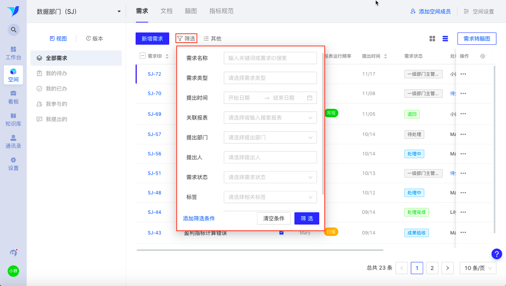
Task: Switch to grid card view icon
Action: [x=432, y=39]
